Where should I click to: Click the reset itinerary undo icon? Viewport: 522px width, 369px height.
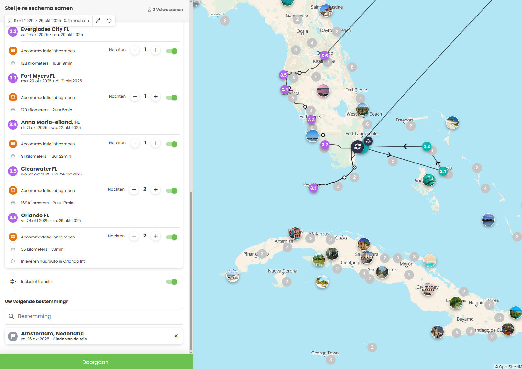pyautogui.click(x=109, y=21)
